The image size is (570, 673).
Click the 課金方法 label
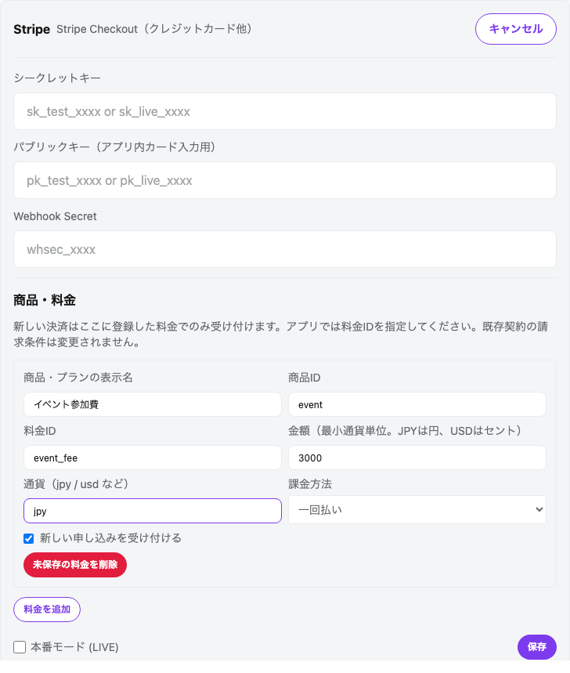310,484
